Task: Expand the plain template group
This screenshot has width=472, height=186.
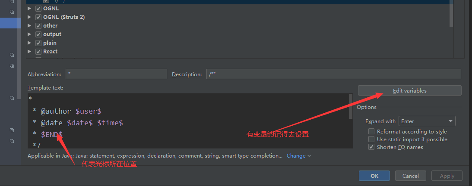Action: [x=29, y=43]
